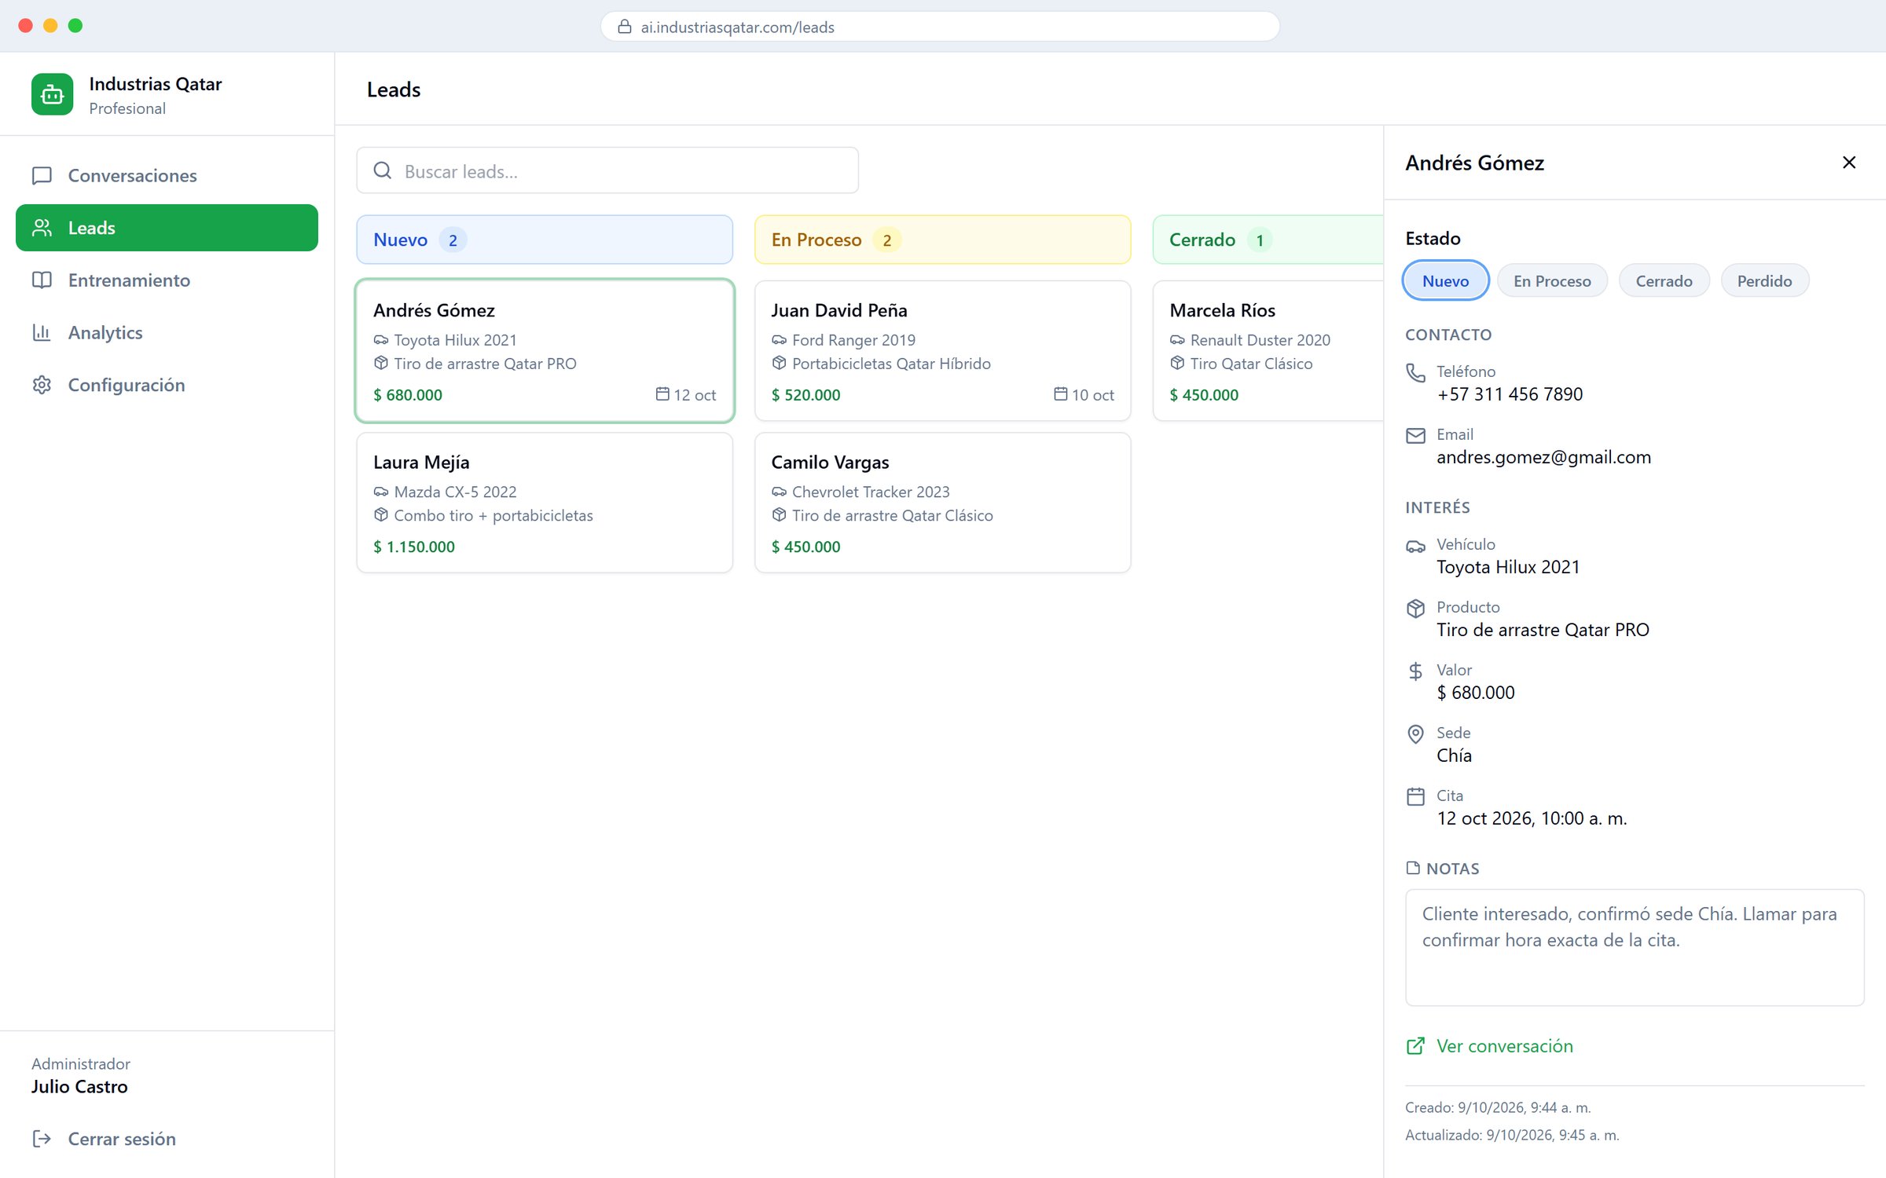This screenshot has width=1886, height=1178.
Task: Click the En Proceso column header
Action: click(942, 240)
